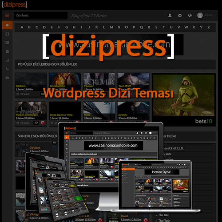The height and width of the screenshot is (222, 222).
Task: Filter series by letter B
Action: (x=29, y=27)
